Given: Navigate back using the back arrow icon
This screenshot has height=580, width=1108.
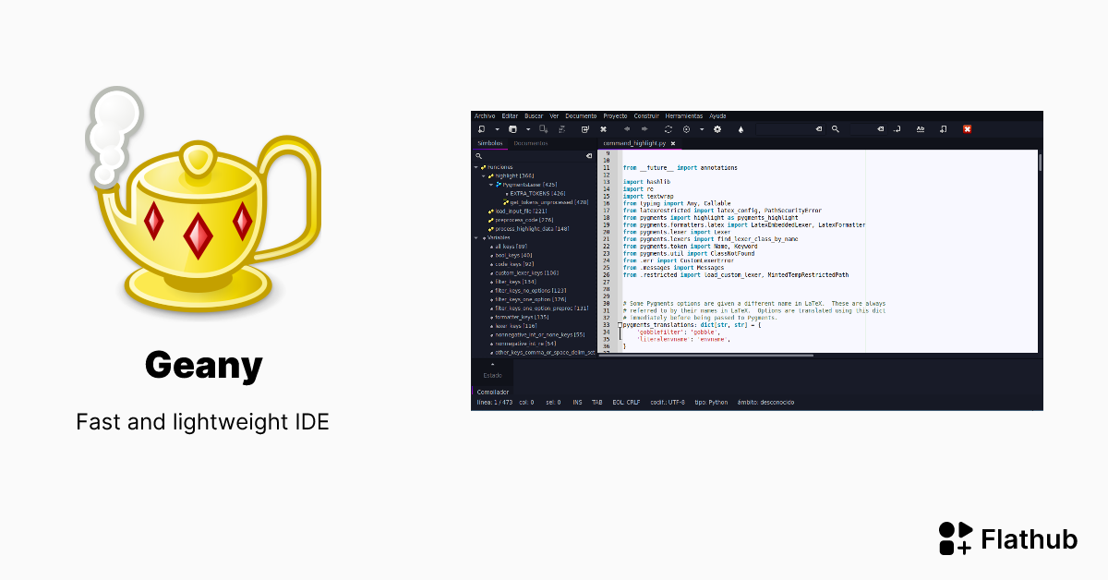Looking at the screenshot, I should (x=628, y=128).
